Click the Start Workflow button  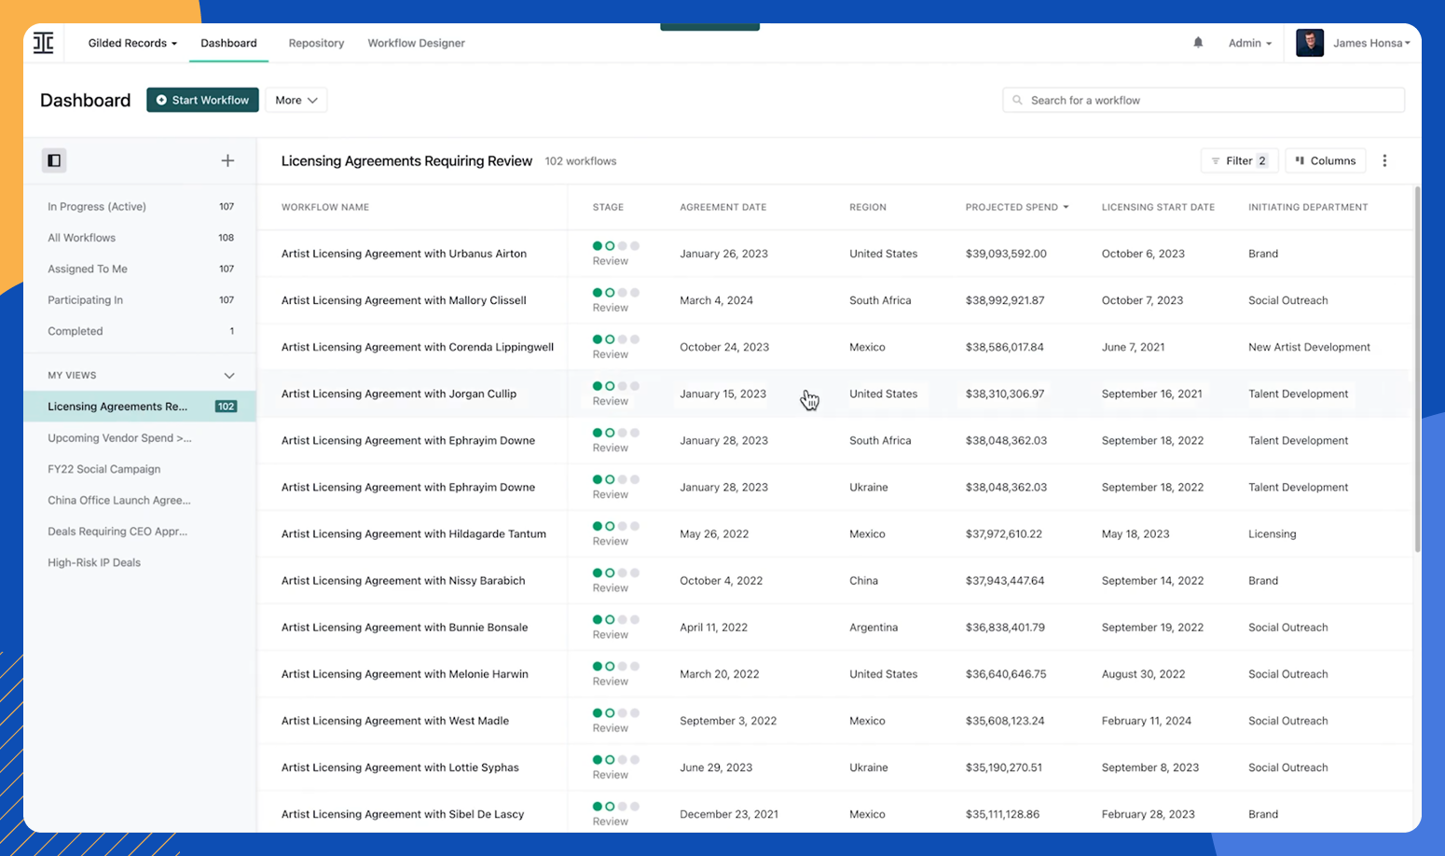[x=202, y=100]
